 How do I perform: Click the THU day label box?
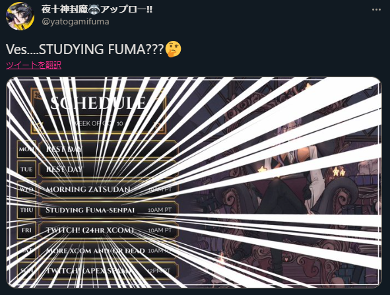click(26, 210)
